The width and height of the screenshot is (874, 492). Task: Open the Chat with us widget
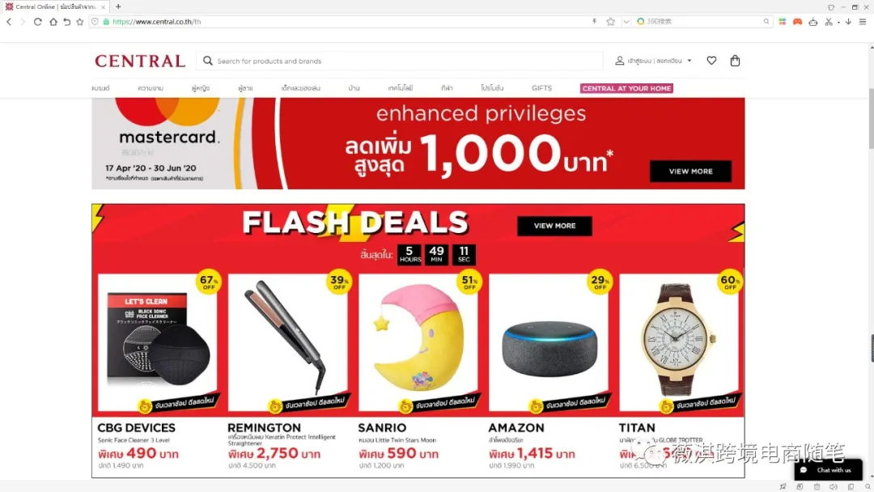[828, 469]
